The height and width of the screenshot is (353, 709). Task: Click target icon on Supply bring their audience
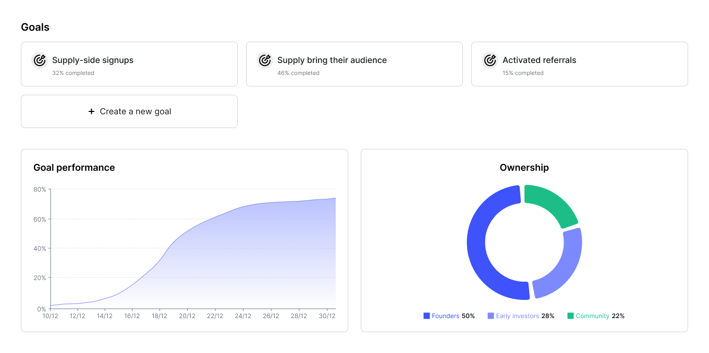pyautogui.click(x=265, y=60)
